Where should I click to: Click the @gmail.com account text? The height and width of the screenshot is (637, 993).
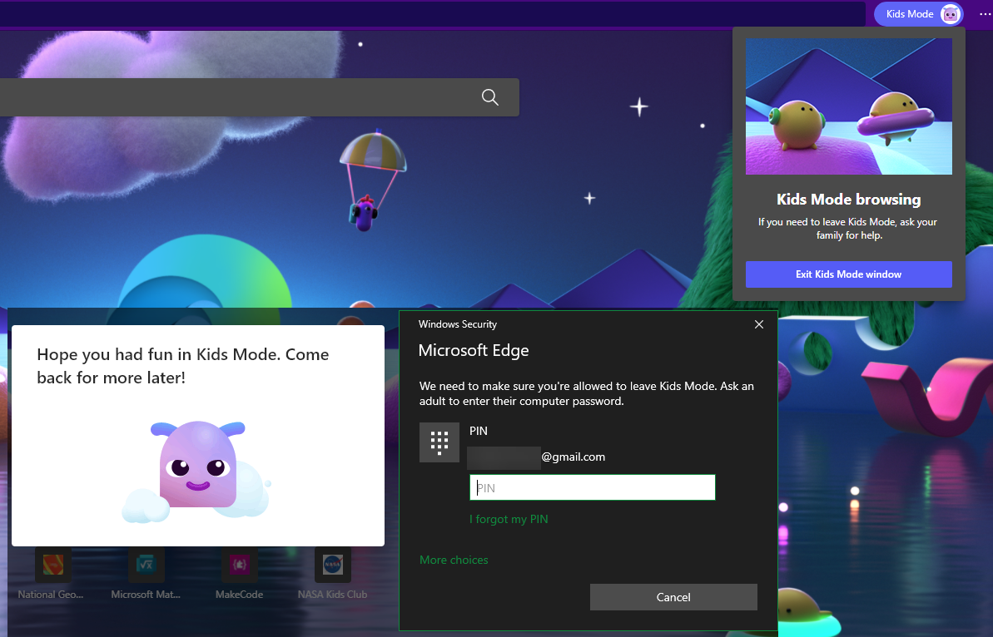point(573,457)
